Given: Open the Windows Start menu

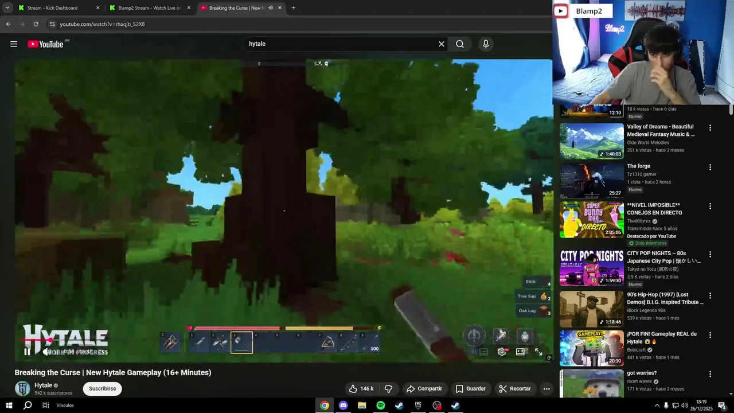Looking at the screenshot, I should (x=9, y=406).
